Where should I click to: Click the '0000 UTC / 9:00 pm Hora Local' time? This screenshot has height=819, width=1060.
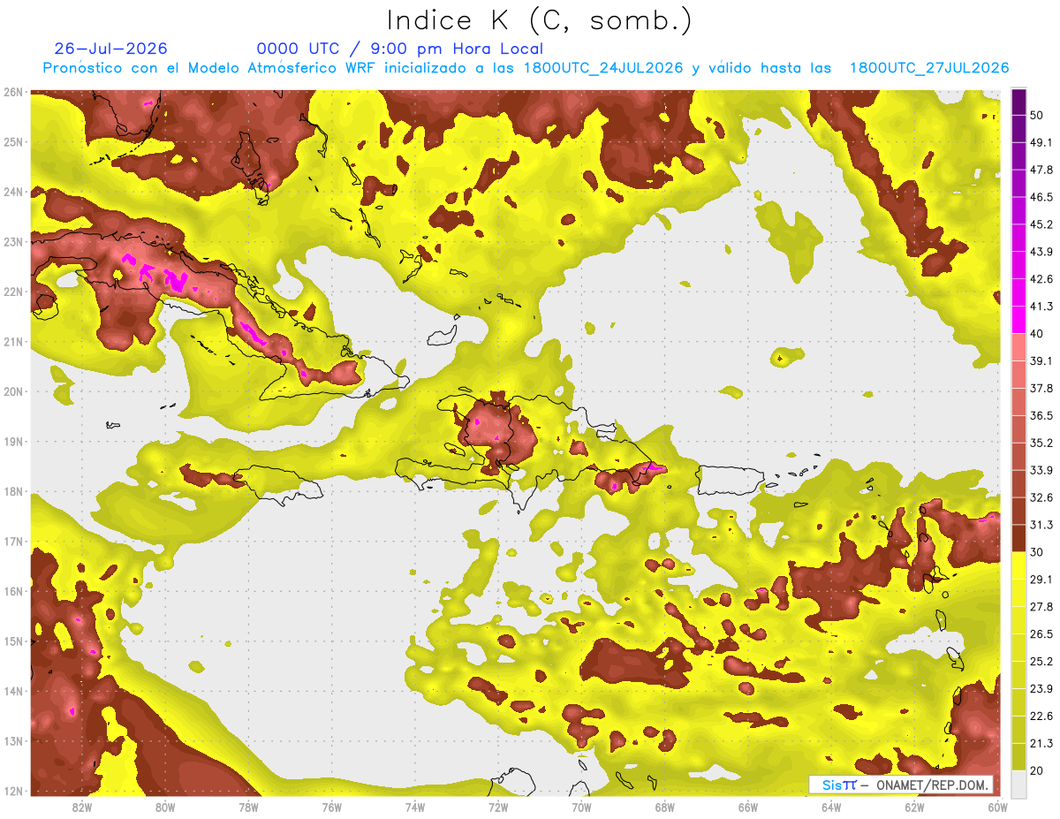(400, 49)
